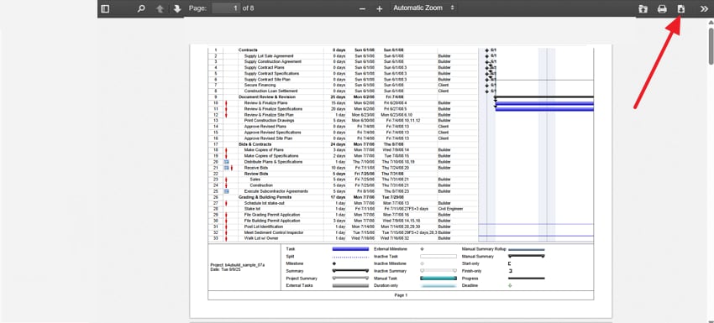Click 'Duration-only' legend label
Screen dimensions: 714x323
pos(386,286)
